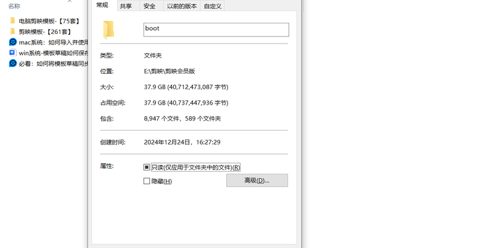Screen dimensions: 493x248
Task: Switch to the 常规 tab
Action: click(102, 6)
